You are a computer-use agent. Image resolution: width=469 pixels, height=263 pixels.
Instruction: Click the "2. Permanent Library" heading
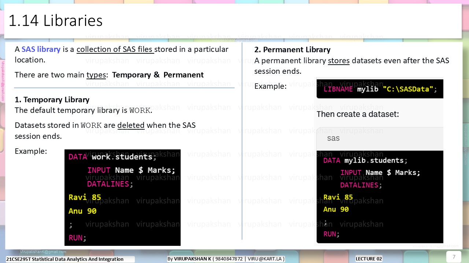[292, 50]
